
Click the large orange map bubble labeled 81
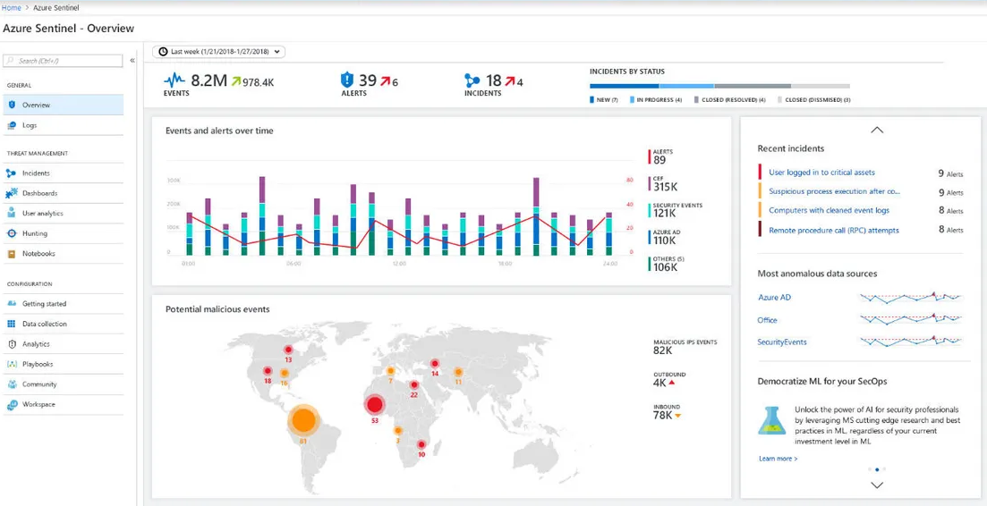pyautogui.click(x=303, y=420)
